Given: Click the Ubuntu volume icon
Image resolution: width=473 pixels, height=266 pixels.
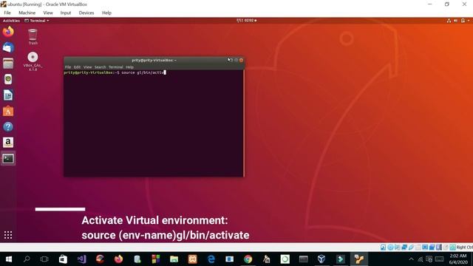Looking at the screenshot, I should pyautogui.click(x=456, y=21).
